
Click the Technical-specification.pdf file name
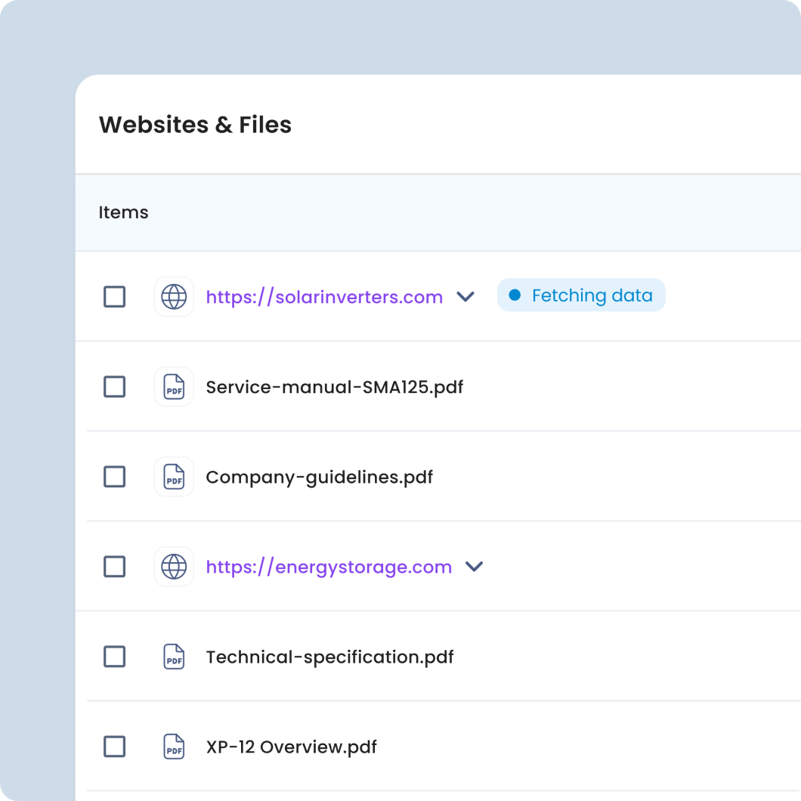[x=329, y=657]
